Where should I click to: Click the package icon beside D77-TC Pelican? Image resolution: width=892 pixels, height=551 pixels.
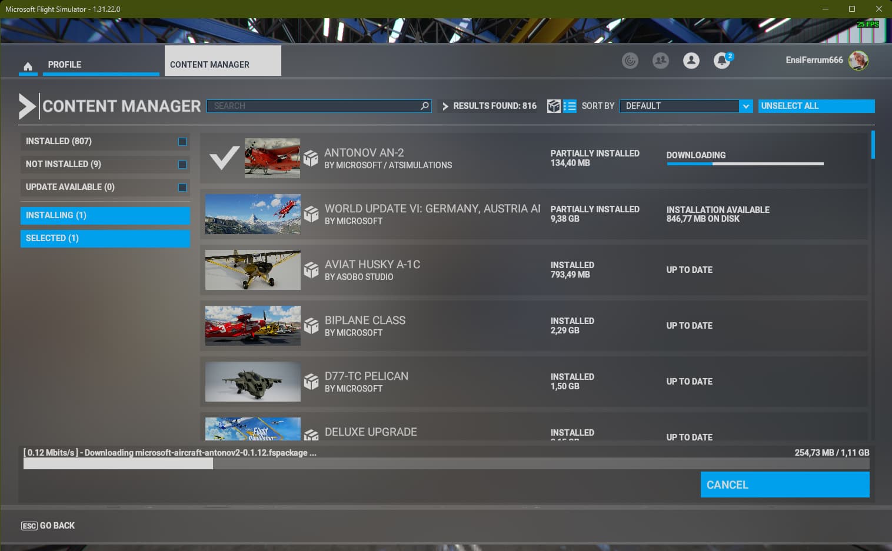click(x=311, y=382)
